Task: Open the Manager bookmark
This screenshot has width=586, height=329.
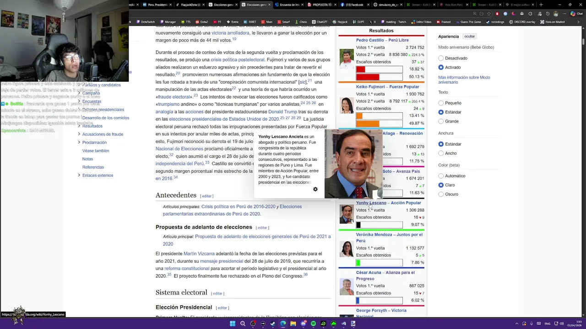Action: click(x=168, y=22)
